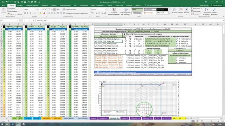Open Форматировать как таблицу dropdown
Screen dimensions: 225x126
126,12
